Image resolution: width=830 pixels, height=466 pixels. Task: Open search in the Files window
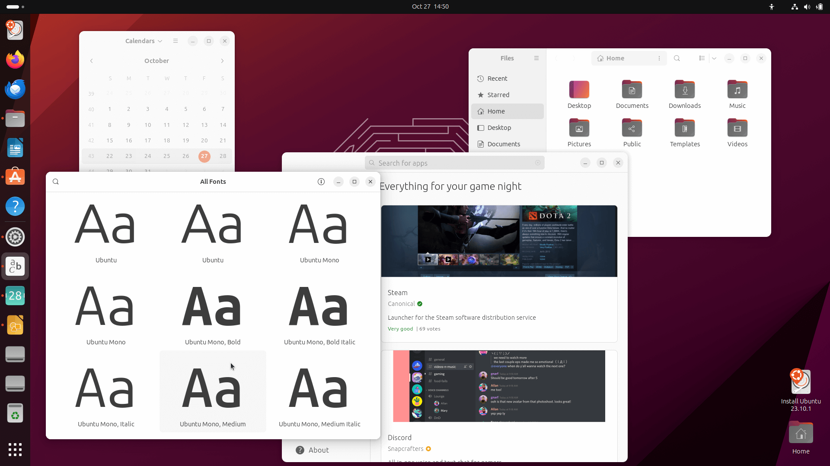(677, 58)
